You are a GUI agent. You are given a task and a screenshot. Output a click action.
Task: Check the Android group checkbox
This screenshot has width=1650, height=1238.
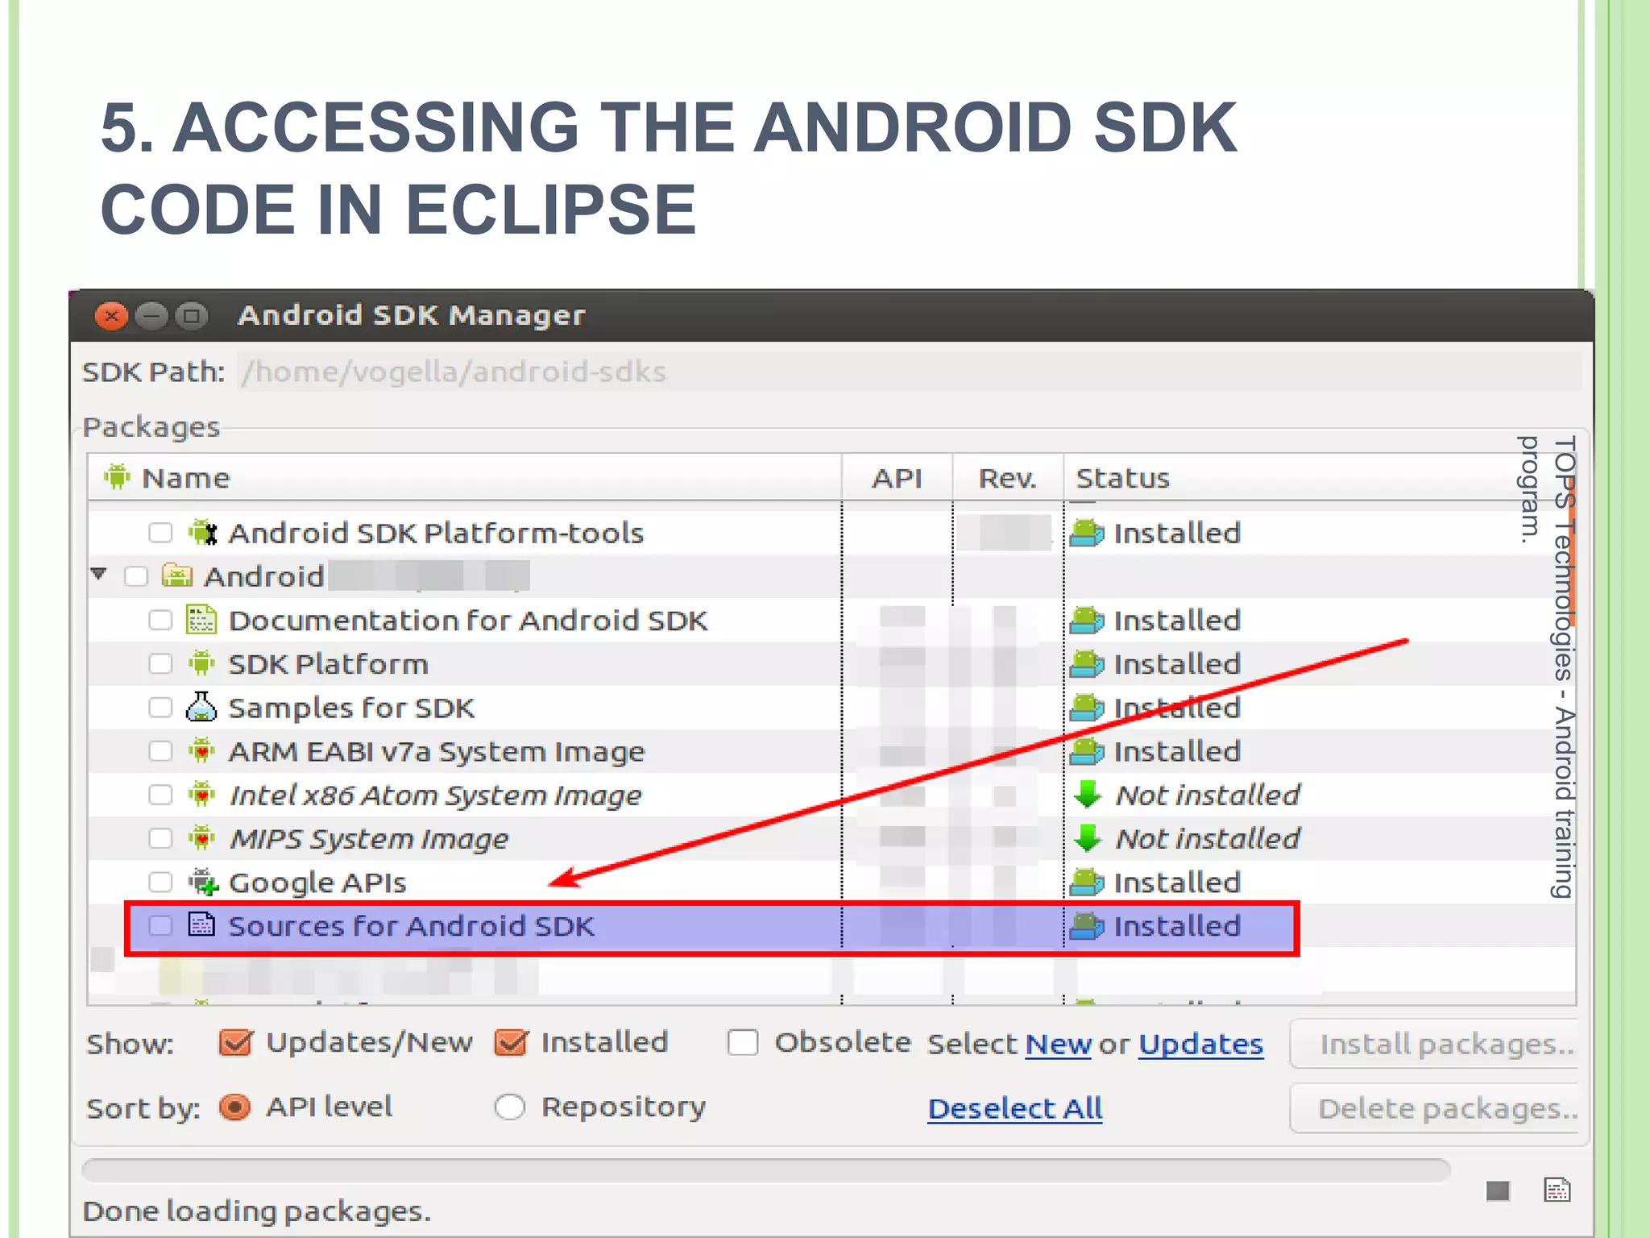click(x=136, y=576)
